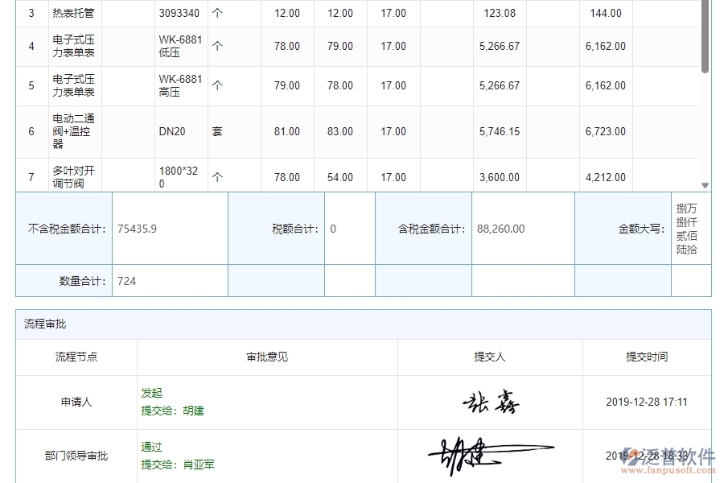The width and height of the screenshot is (724, 483).
Task: Click the scroll-down arrow on the material table
Action: pyautogui.click(x=706, y=185)
